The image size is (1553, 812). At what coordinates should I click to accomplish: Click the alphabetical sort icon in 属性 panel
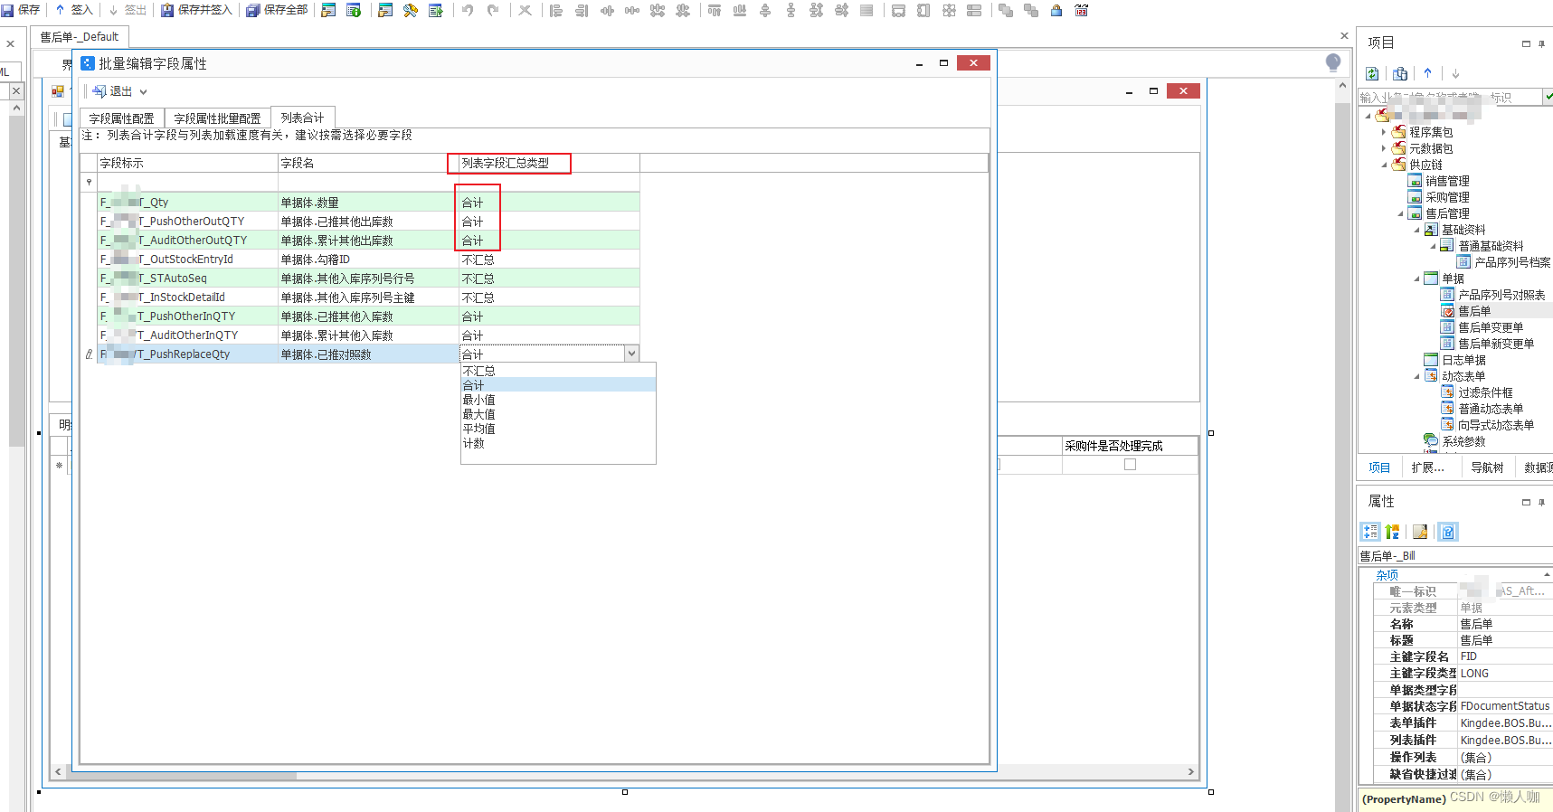1393,532
